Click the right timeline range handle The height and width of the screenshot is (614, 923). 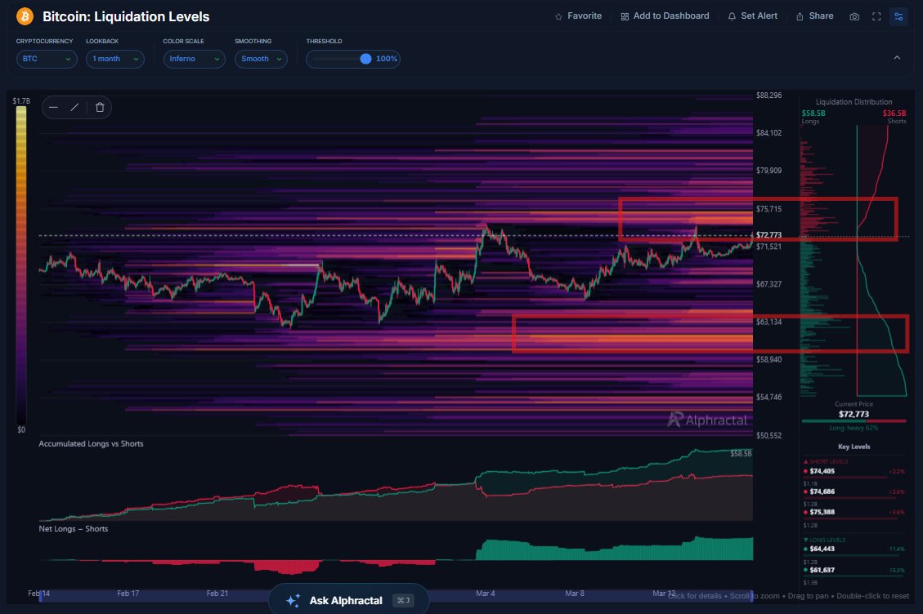pos(752,595)
